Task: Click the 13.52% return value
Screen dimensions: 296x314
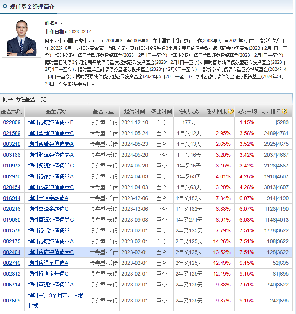Action: pos(222,252)
